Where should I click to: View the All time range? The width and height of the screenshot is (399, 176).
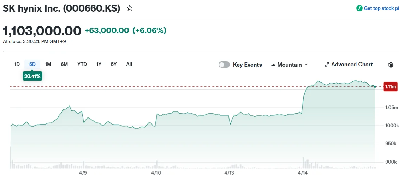(x=129, y=64)
